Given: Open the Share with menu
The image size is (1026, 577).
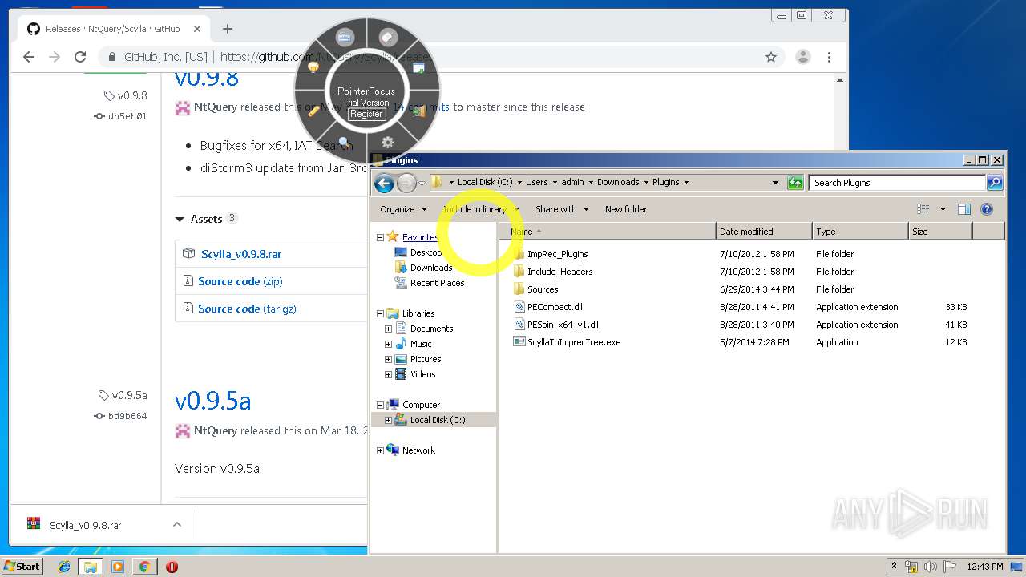Looking at the screenshot, I should 562,209.
